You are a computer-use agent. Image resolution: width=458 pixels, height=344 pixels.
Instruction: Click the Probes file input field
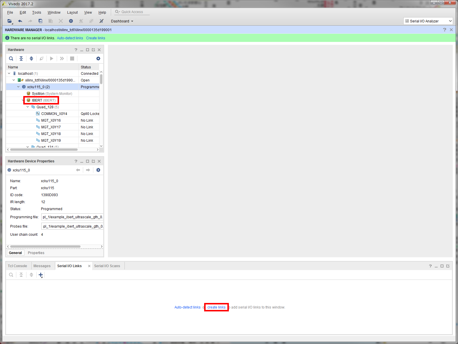tap(73, 226)
